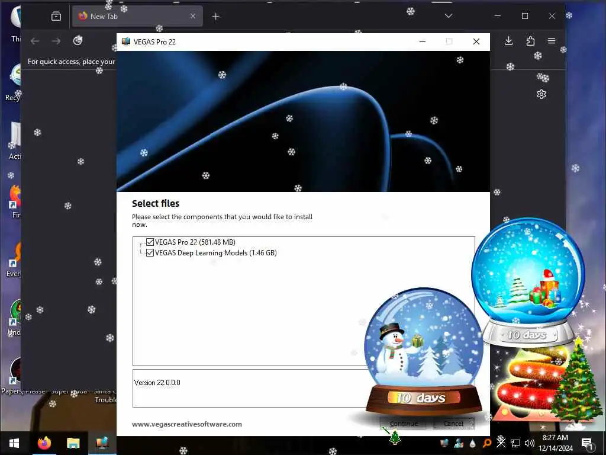606x455 pixels.
Task: Minimize the VEGAS Pro 22 installer window
Action: [x=423, y=41]
